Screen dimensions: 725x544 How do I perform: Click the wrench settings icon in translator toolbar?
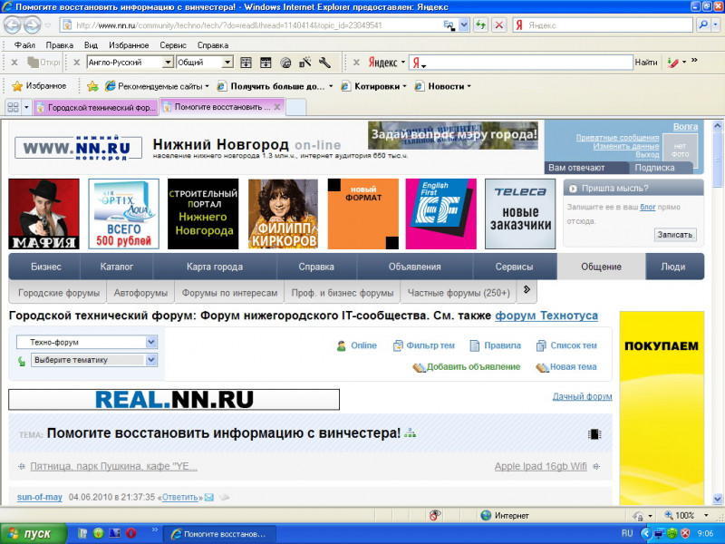(324, 63)
